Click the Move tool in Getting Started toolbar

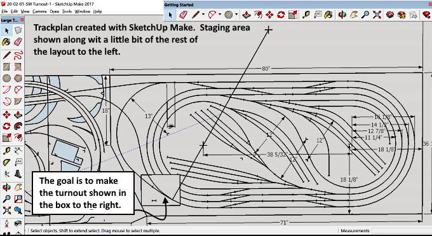(x=270, y=15)
